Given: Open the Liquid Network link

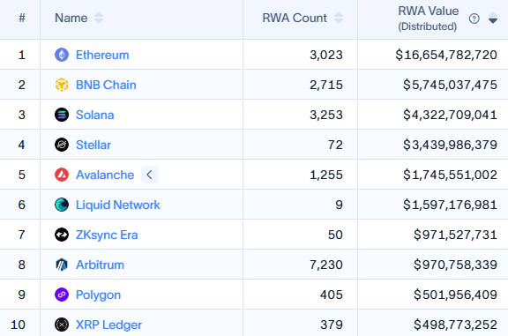Looking at the screenshot, I should coord(118,205).
